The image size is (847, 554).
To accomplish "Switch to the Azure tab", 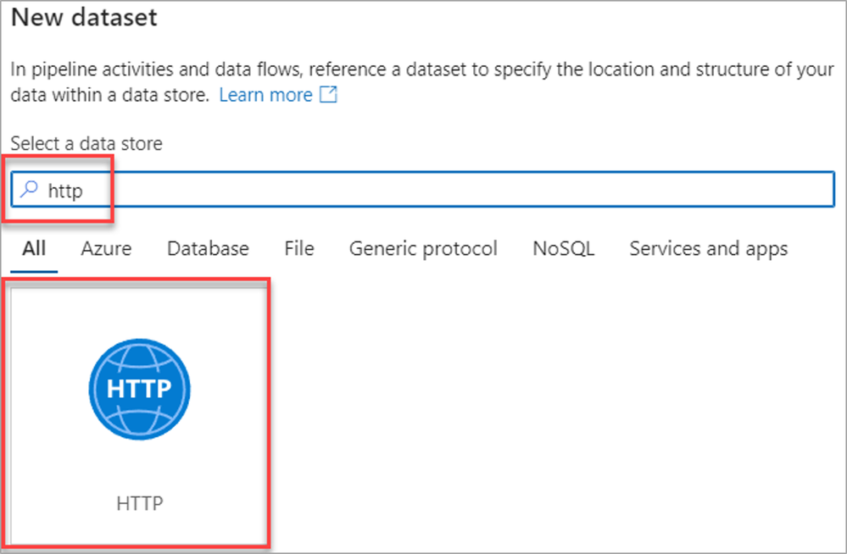I will click(x=106, y=248).
